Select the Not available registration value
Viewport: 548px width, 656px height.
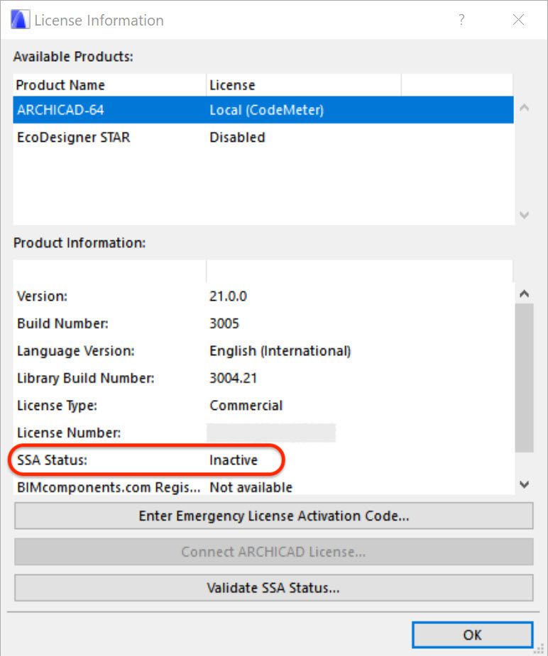(x=251, y=487)
